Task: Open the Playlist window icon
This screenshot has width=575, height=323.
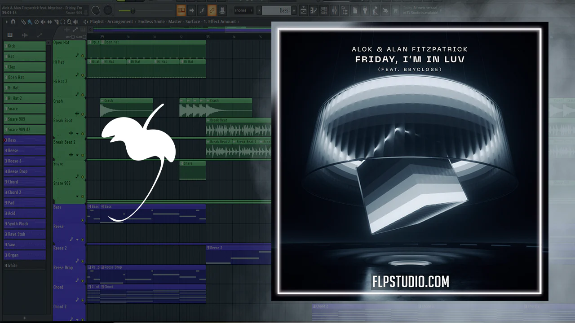Action: [304, 10]
